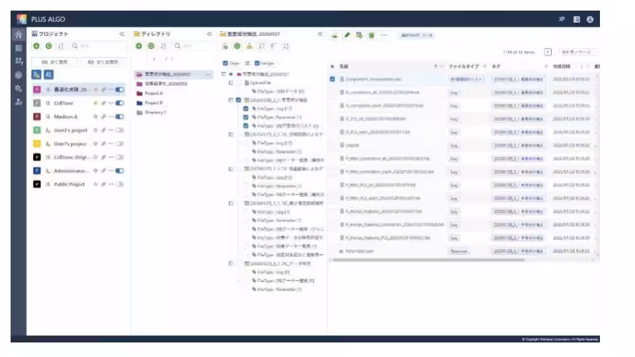Select the User2's project row
635x357 pixels.
[x=79, y=130]
